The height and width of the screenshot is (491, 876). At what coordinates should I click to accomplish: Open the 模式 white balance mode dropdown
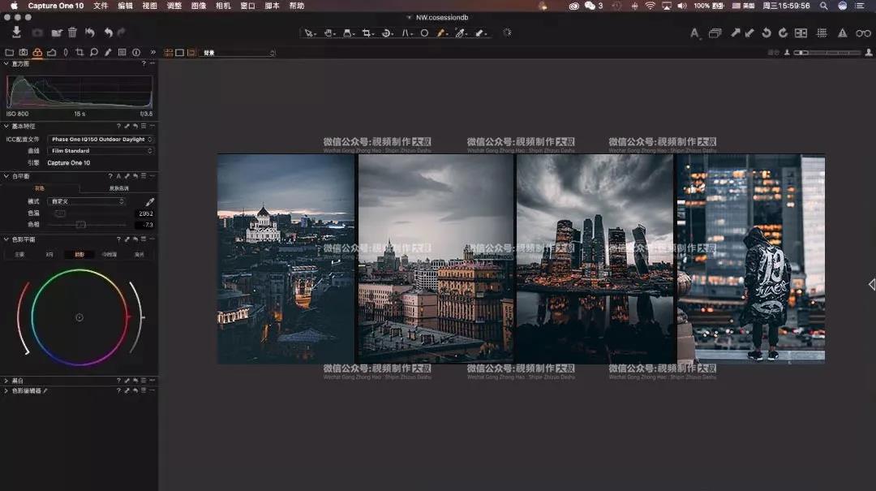click(x=87, y=201)
